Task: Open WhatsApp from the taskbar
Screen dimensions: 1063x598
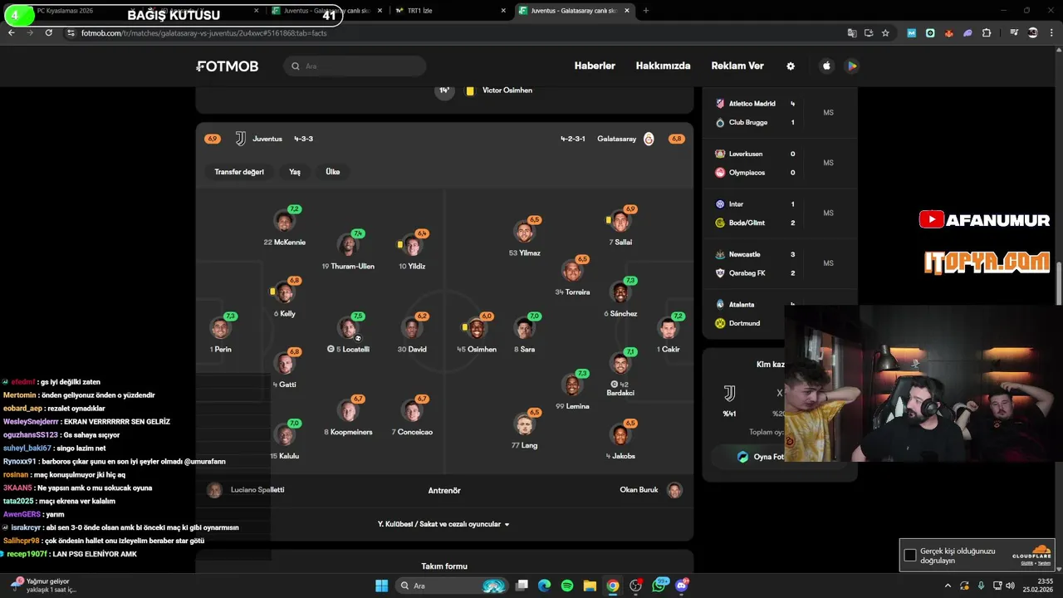Action: tap(659, 586)
